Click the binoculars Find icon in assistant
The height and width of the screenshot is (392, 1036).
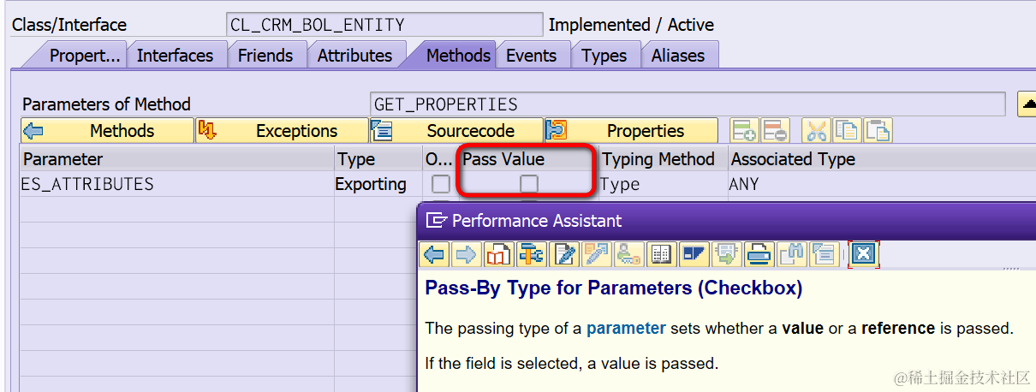coord(791,254)
